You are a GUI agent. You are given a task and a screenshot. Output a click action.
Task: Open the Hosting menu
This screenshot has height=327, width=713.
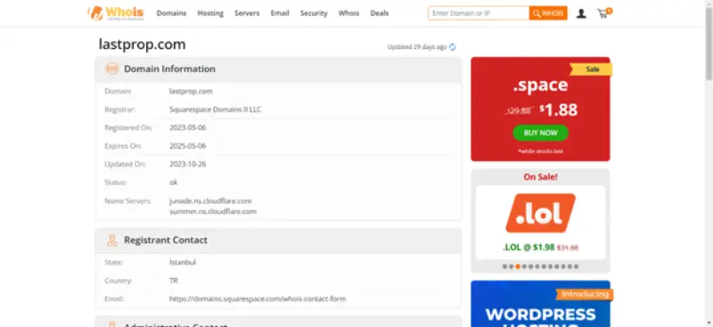(210, 13)
